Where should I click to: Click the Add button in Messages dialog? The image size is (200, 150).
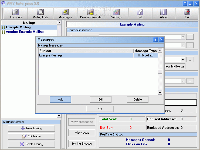pyautogui.click(x=60, y=99)
